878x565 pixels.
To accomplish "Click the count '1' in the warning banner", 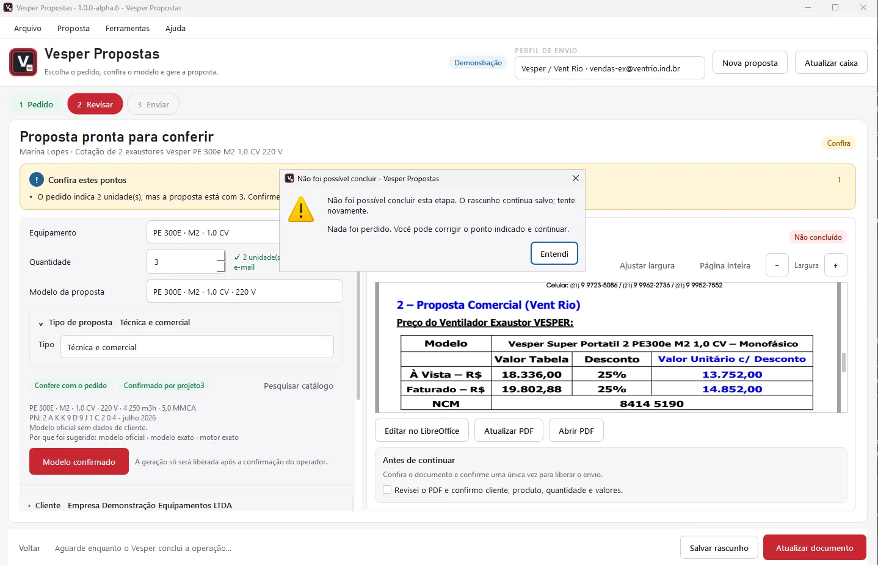I will coord(839,179).
